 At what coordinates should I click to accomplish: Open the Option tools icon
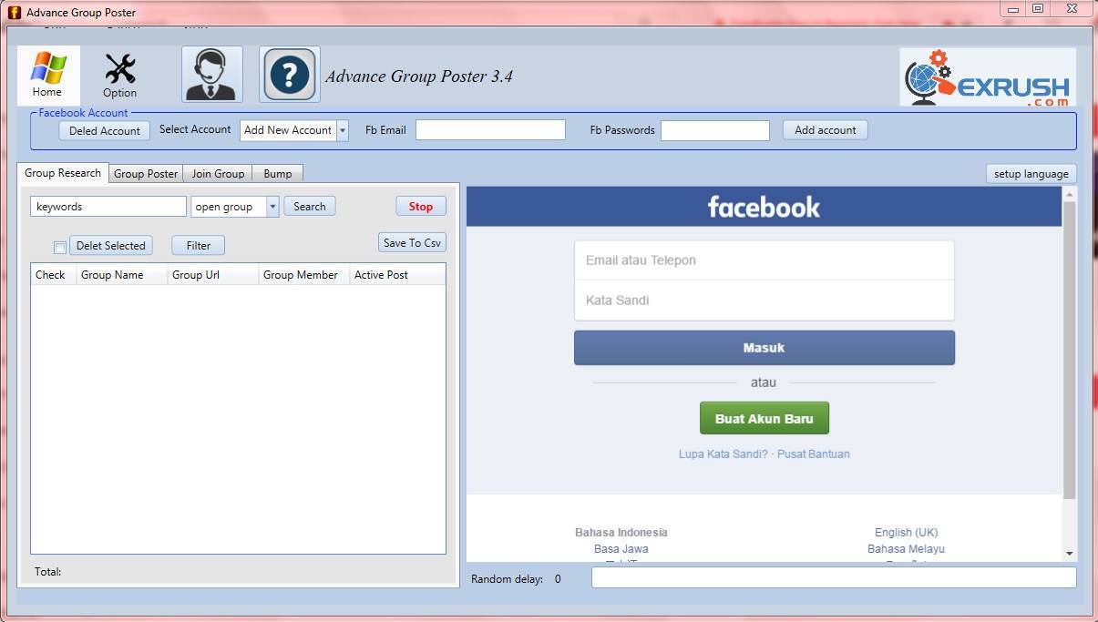pyautogui.click(x=119, y=75)
